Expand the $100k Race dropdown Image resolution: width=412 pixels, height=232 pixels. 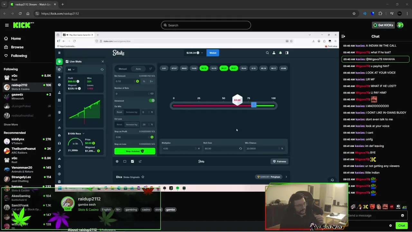[x=76, y=133]
